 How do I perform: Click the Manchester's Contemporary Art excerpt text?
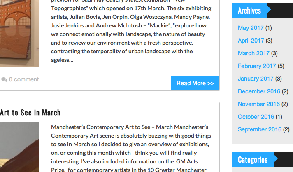131,148
